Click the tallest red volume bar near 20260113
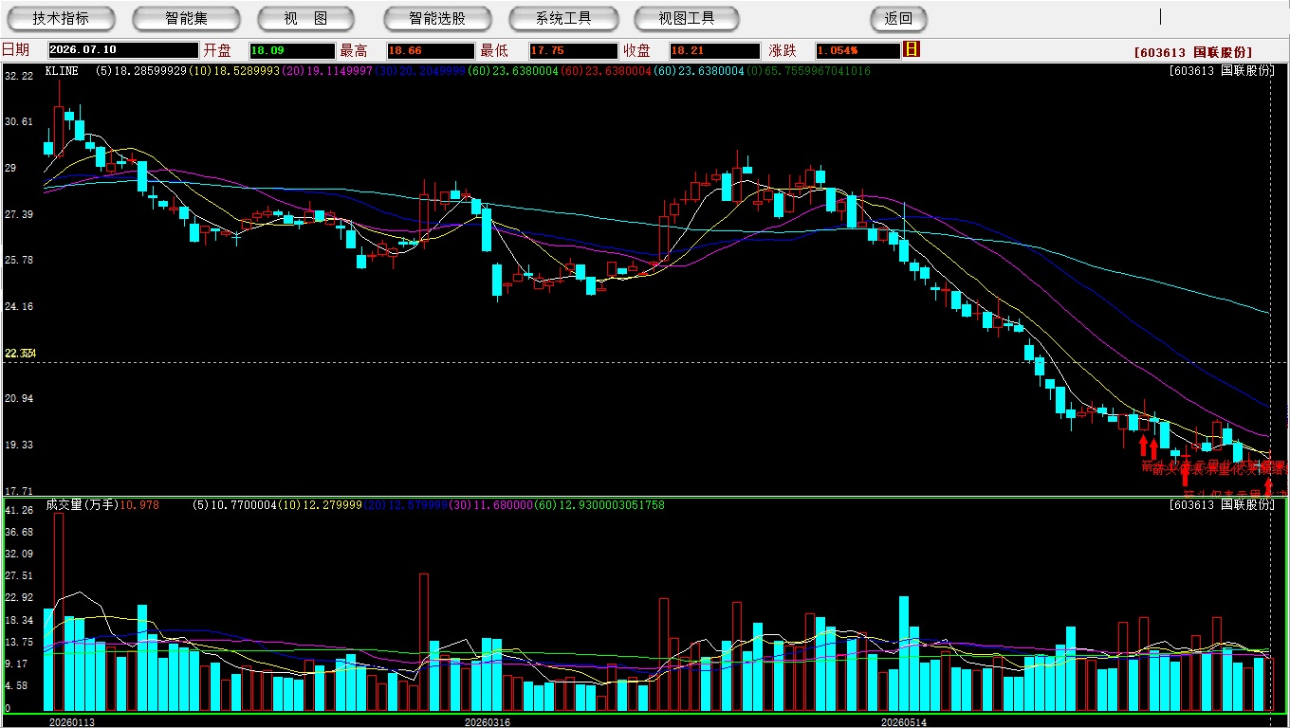 point(59,612)
